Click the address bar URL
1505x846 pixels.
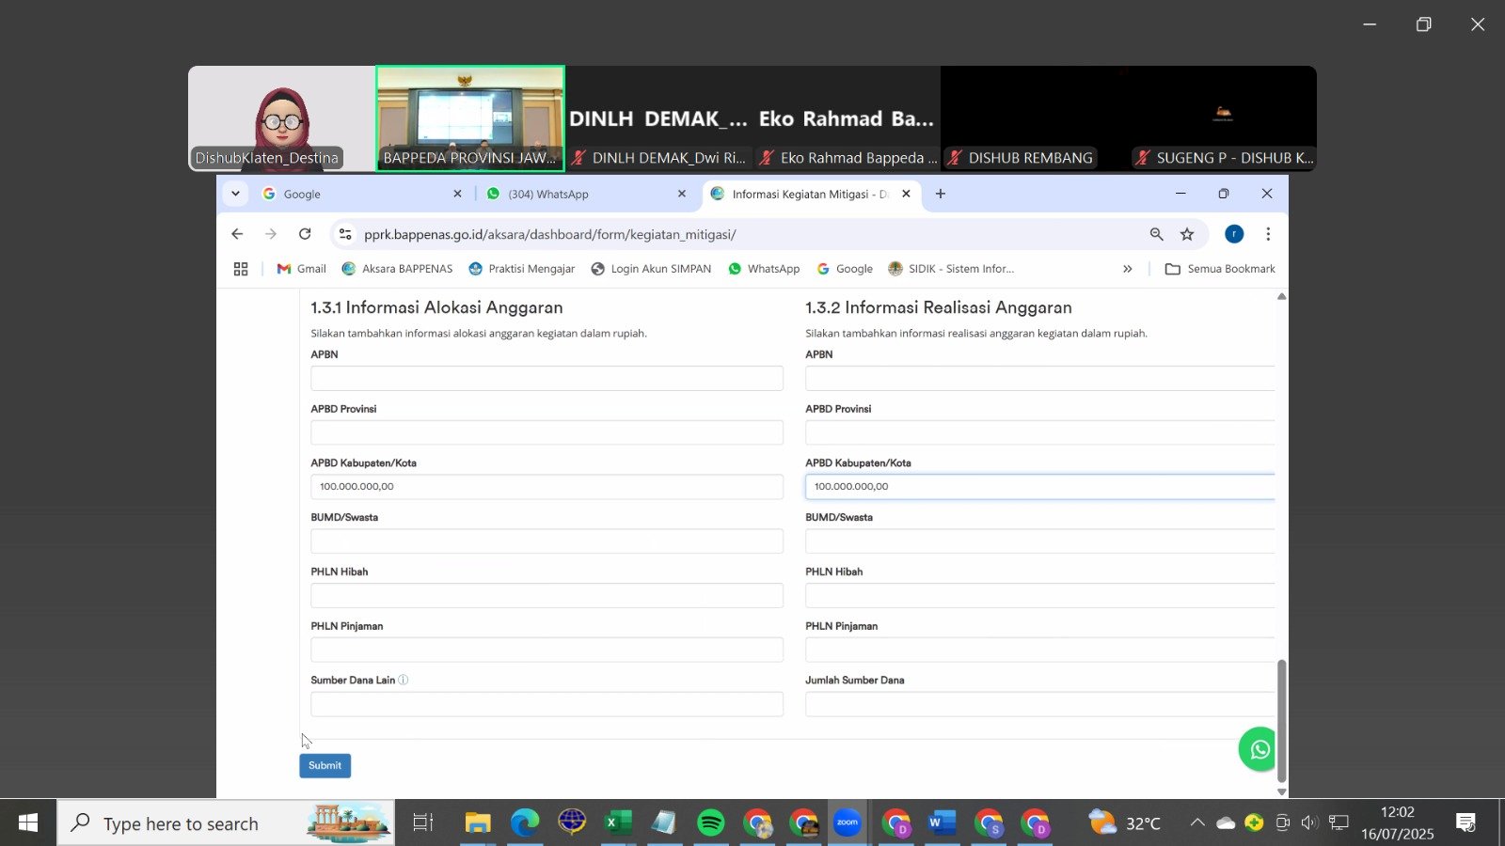[x=550, y=234]
